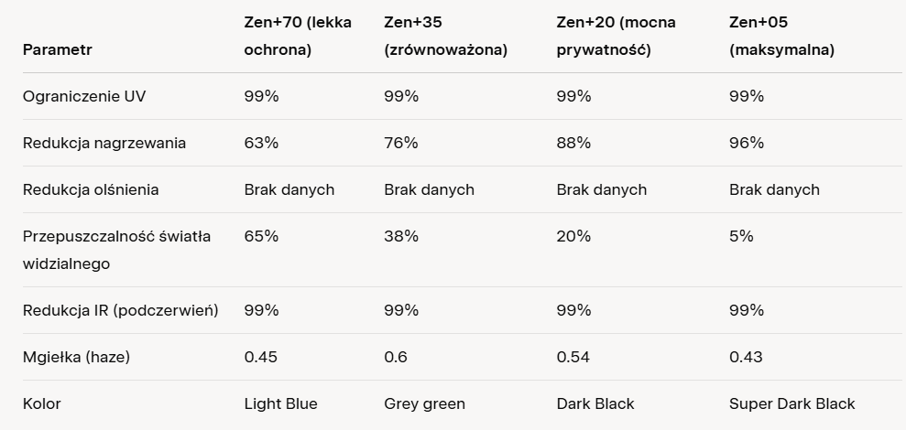Viewport: 906px width, 430px height.
Task: Click the "Super Dark Black" color cell
Action: (x=791, y=403)
